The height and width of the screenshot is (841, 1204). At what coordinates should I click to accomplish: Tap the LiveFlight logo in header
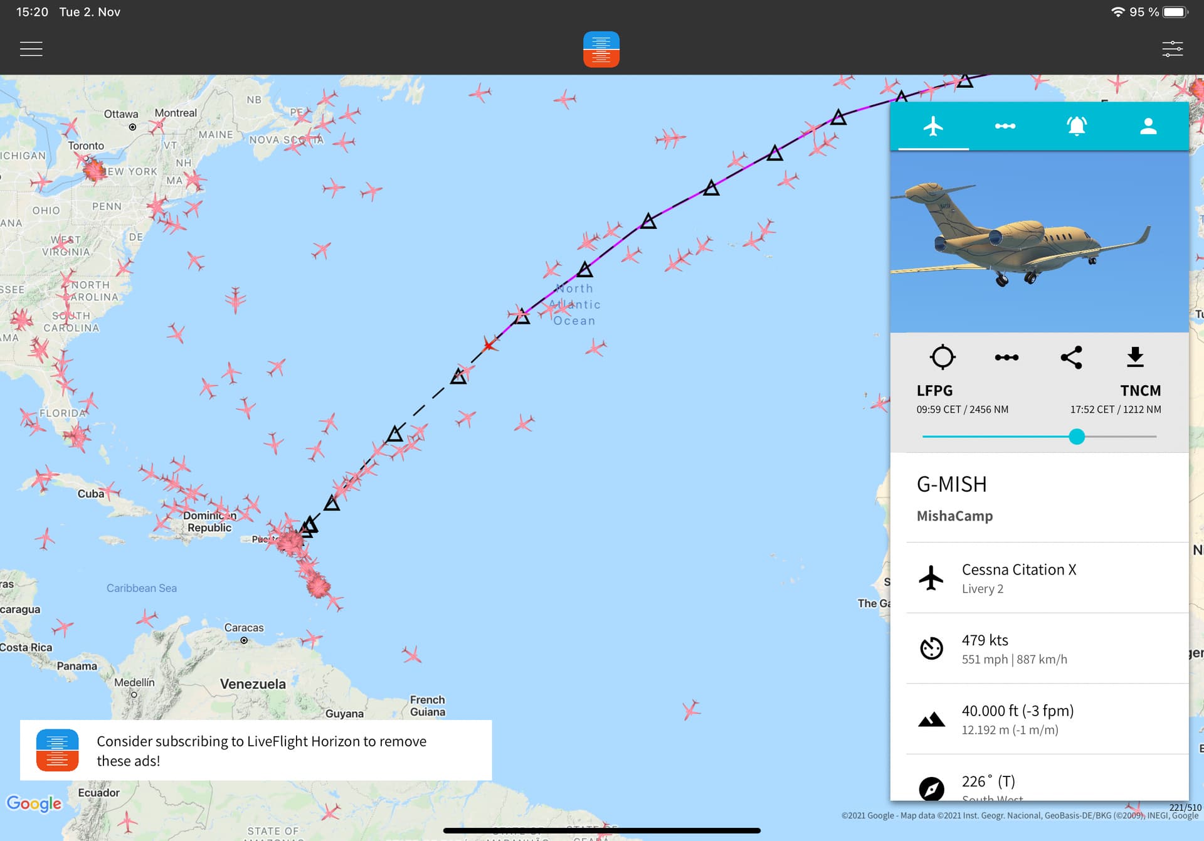tap(601, 49)
